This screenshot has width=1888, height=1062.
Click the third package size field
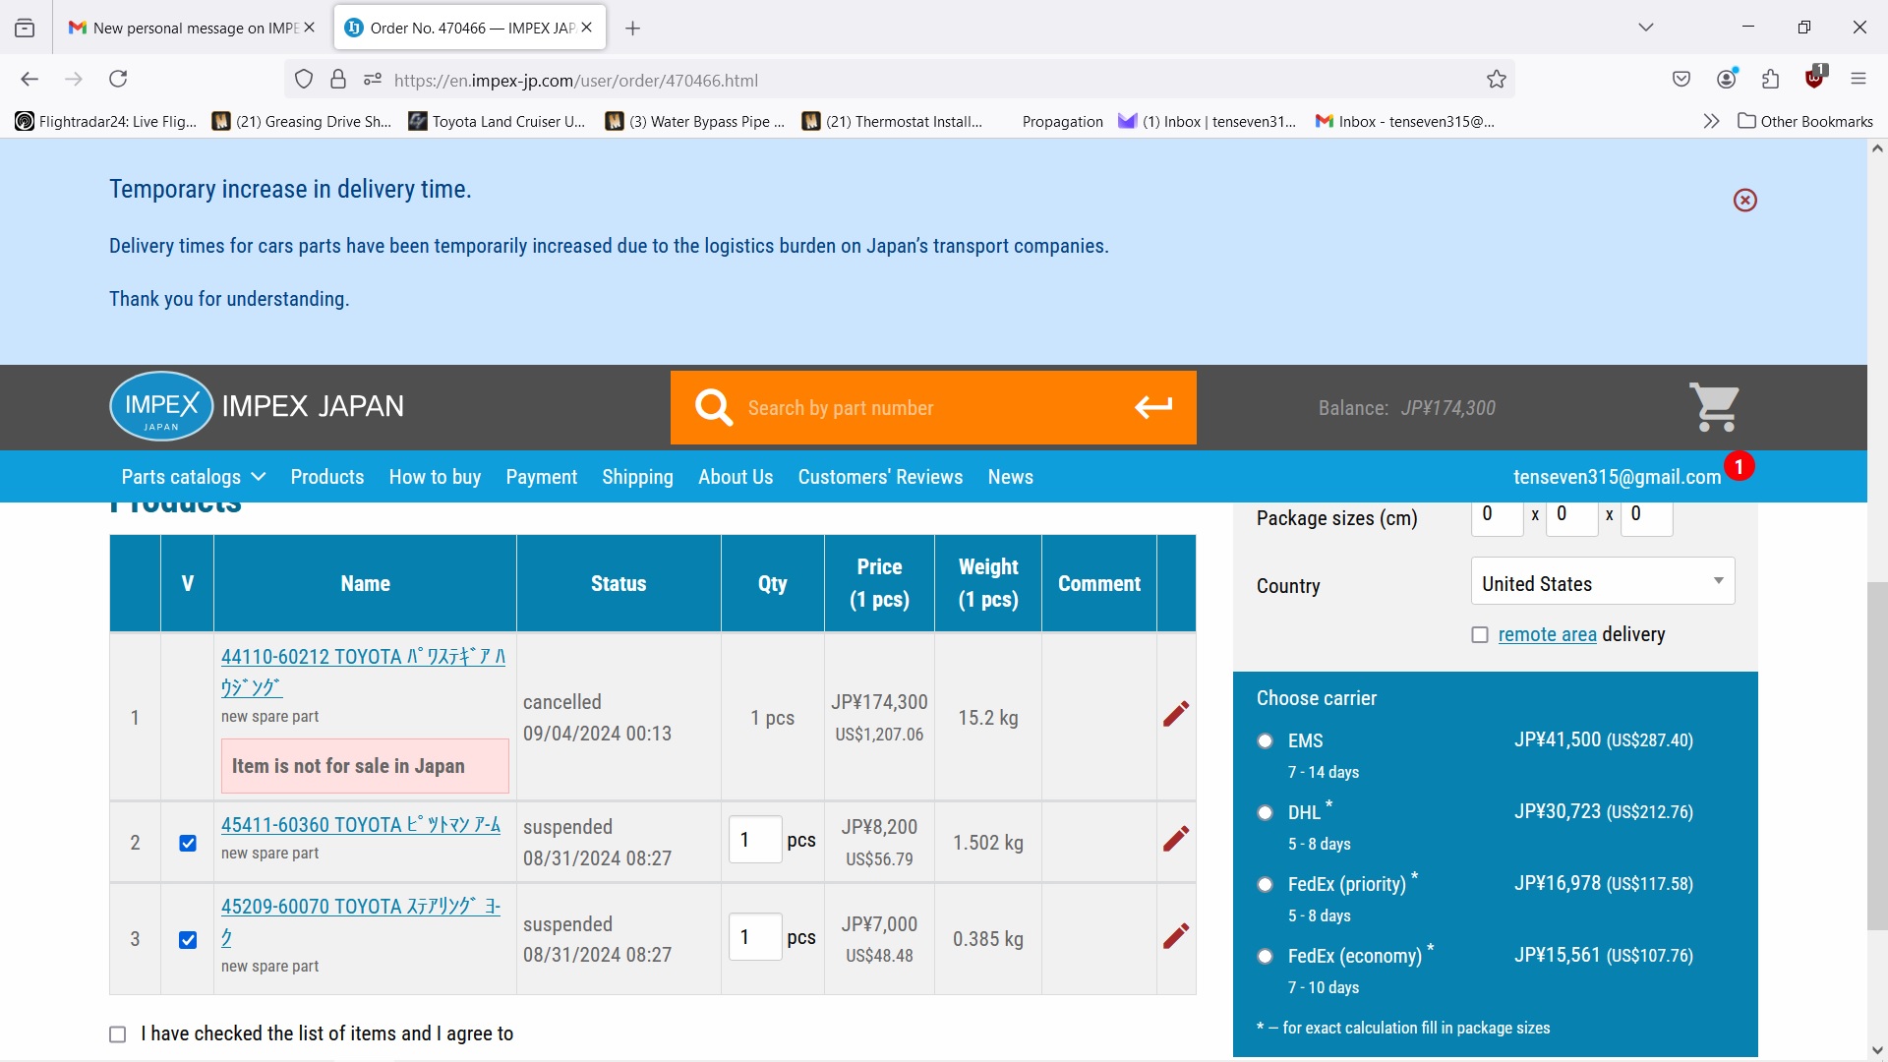1646,518
